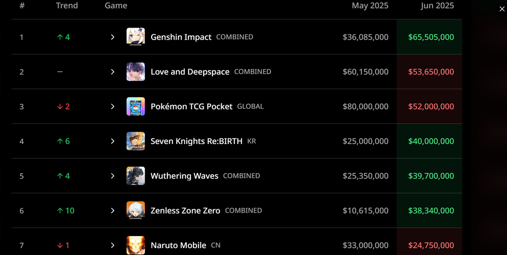Click the Game column header
This screenshot has width=507, height=255.
click(x=116, y=6)
